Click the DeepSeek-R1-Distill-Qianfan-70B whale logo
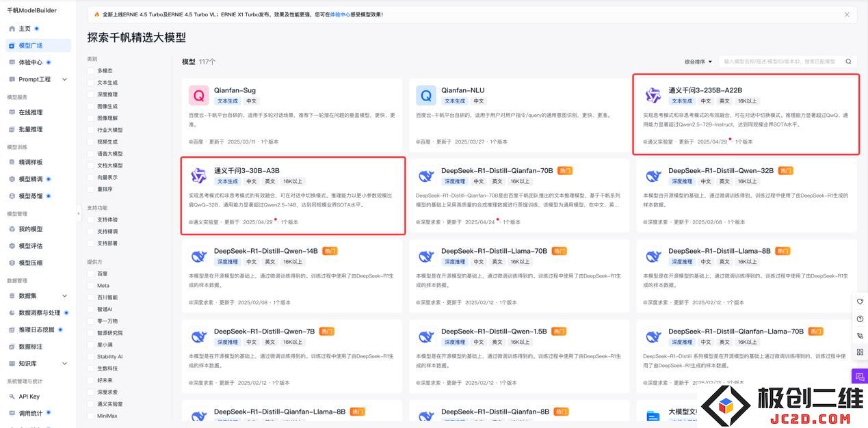Screen dimensions: 868x428 426,176
